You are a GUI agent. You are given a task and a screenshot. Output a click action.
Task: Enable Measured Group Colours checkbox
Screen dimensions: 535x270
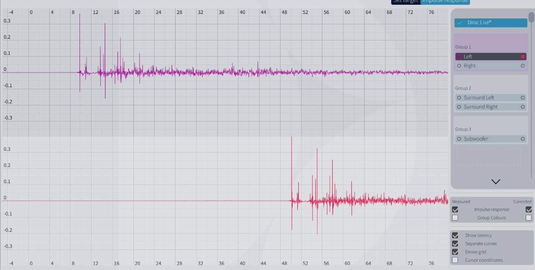coord(455,218)
